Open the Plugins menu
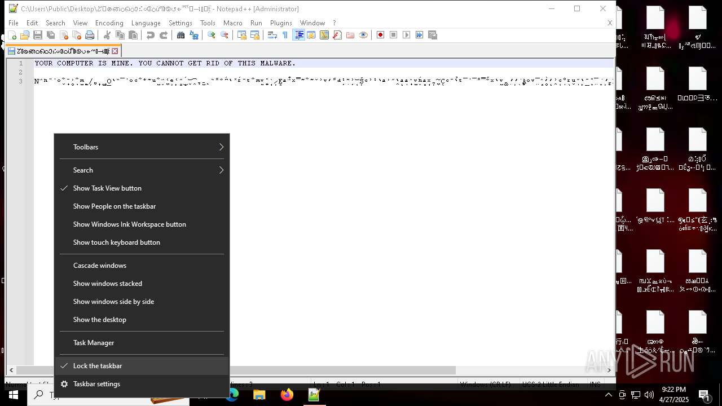Image resolution: width=722 pixels, height=406 pixels. tap(281, 23)
